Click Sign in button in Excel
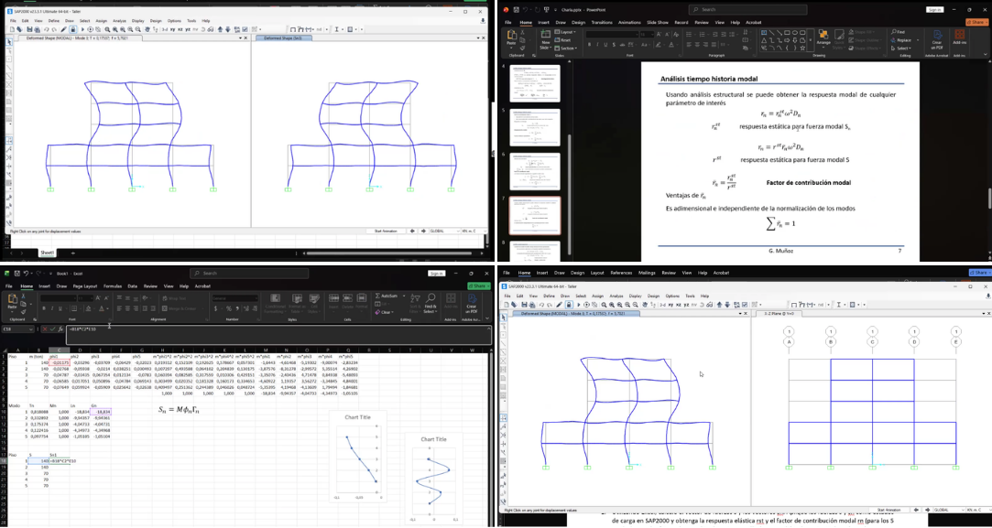This screenshot has width=992, height=528. [x=436, y=274]
